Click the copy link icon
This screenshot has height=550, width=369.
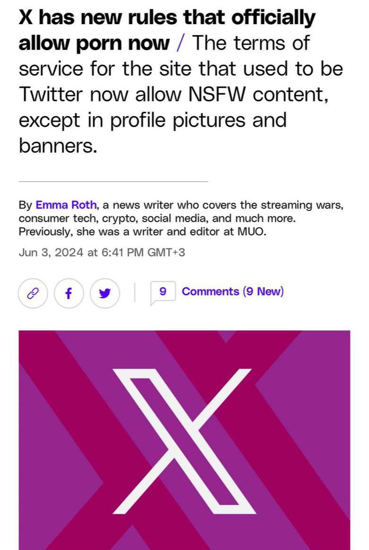click(x=33, y=293)
